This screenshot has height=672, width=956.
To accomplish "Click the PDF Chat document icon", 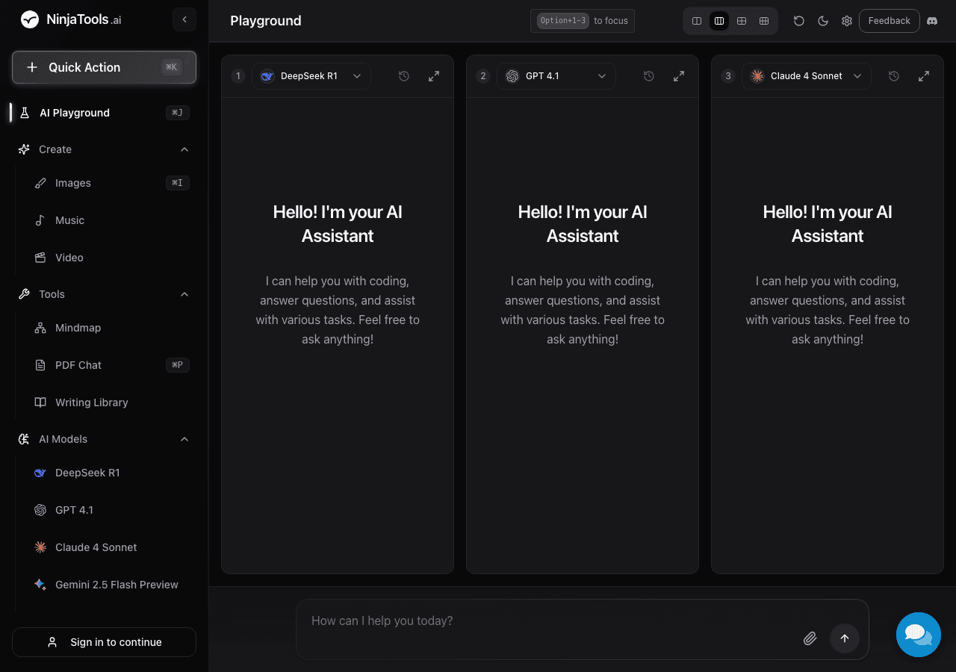I will (40, 365).
